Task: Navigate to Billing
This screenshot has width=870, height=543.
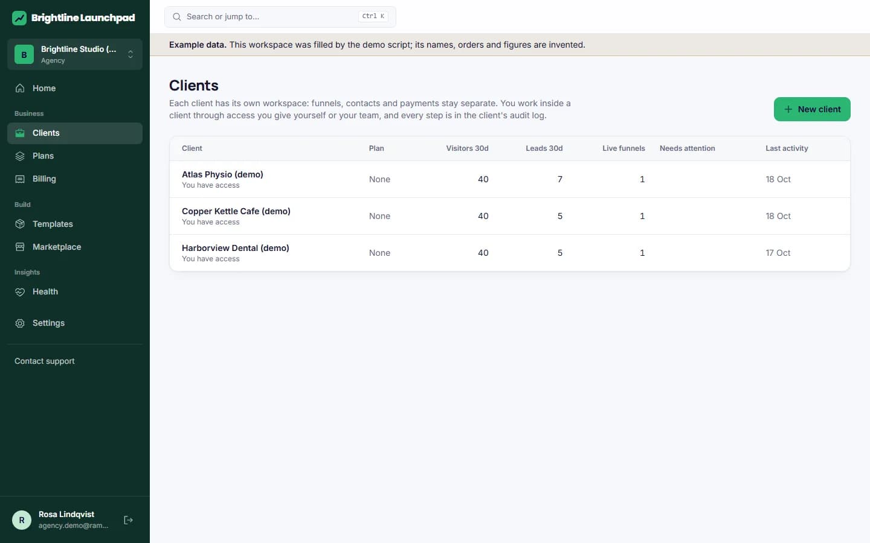Action: point(75,179)
